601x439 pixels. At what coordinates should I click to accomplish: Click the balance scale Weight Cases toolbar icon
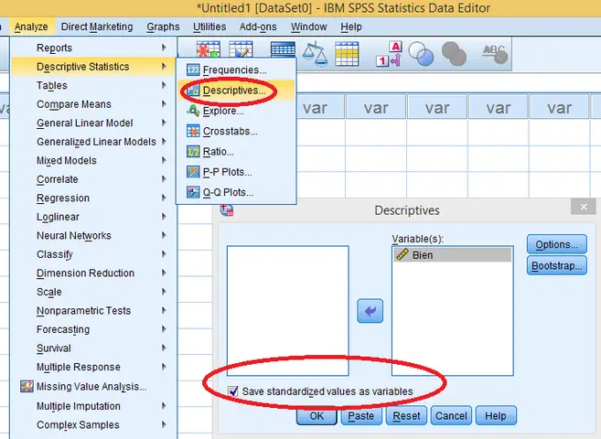tap(315, 54)
